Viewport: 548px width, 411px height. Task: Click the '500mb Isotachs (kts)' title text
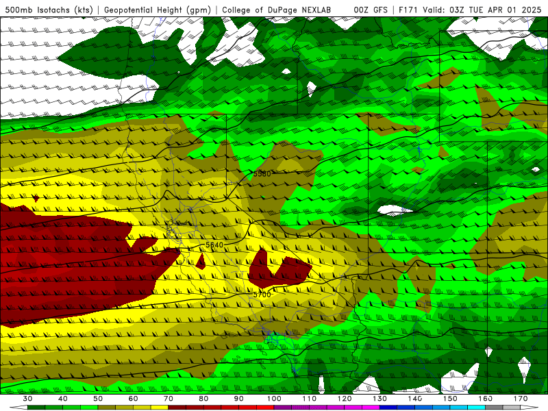pyautogui.click(x=49, y=10)
